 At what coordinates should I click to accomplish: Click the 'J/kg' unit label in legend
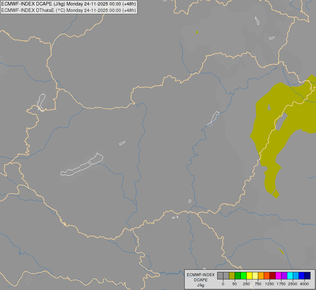pyautogui.click(x=200, y=285)
